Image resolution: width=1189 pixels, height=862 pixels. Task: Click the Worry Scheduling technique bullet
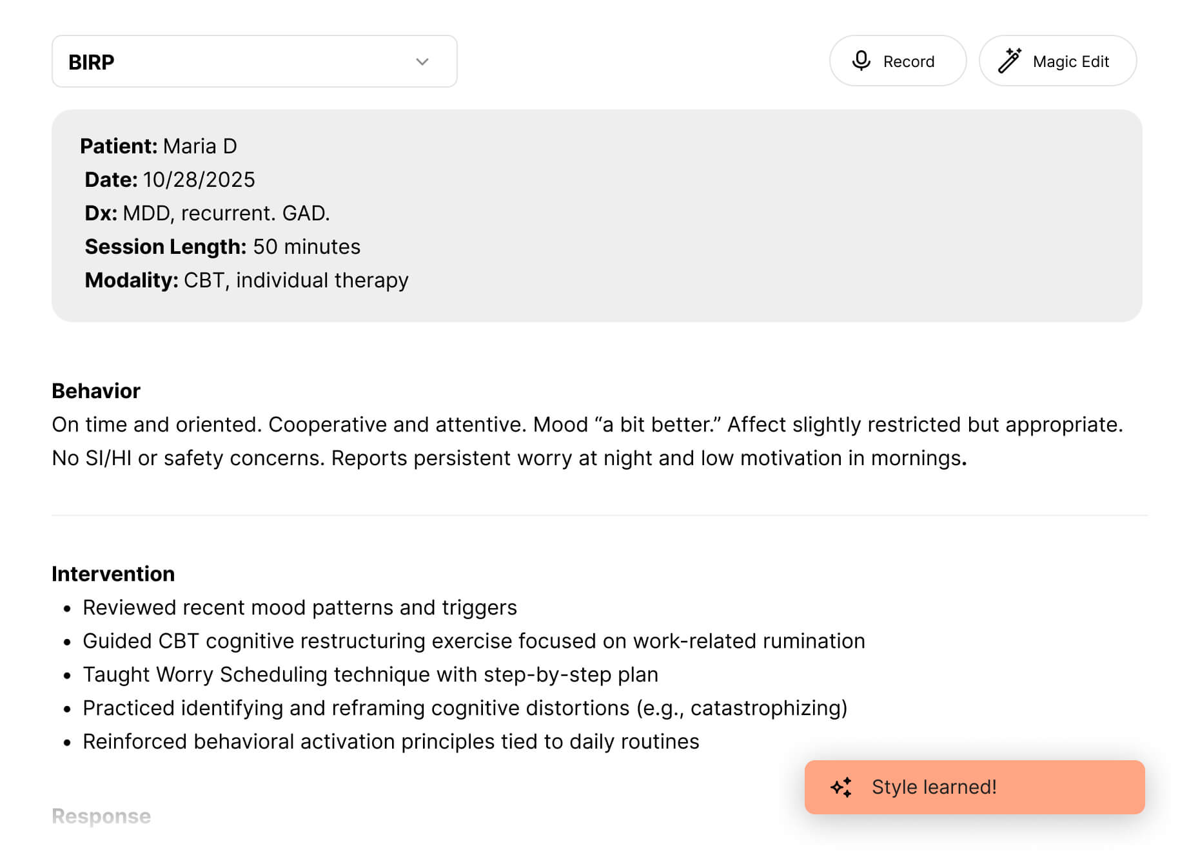tap(370, 675)
